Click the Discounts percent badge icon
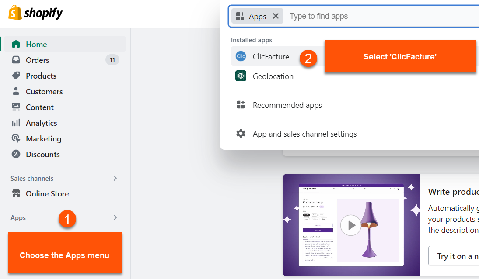The height and width of the screenshot is (279, 479). [x=16, y=154]
